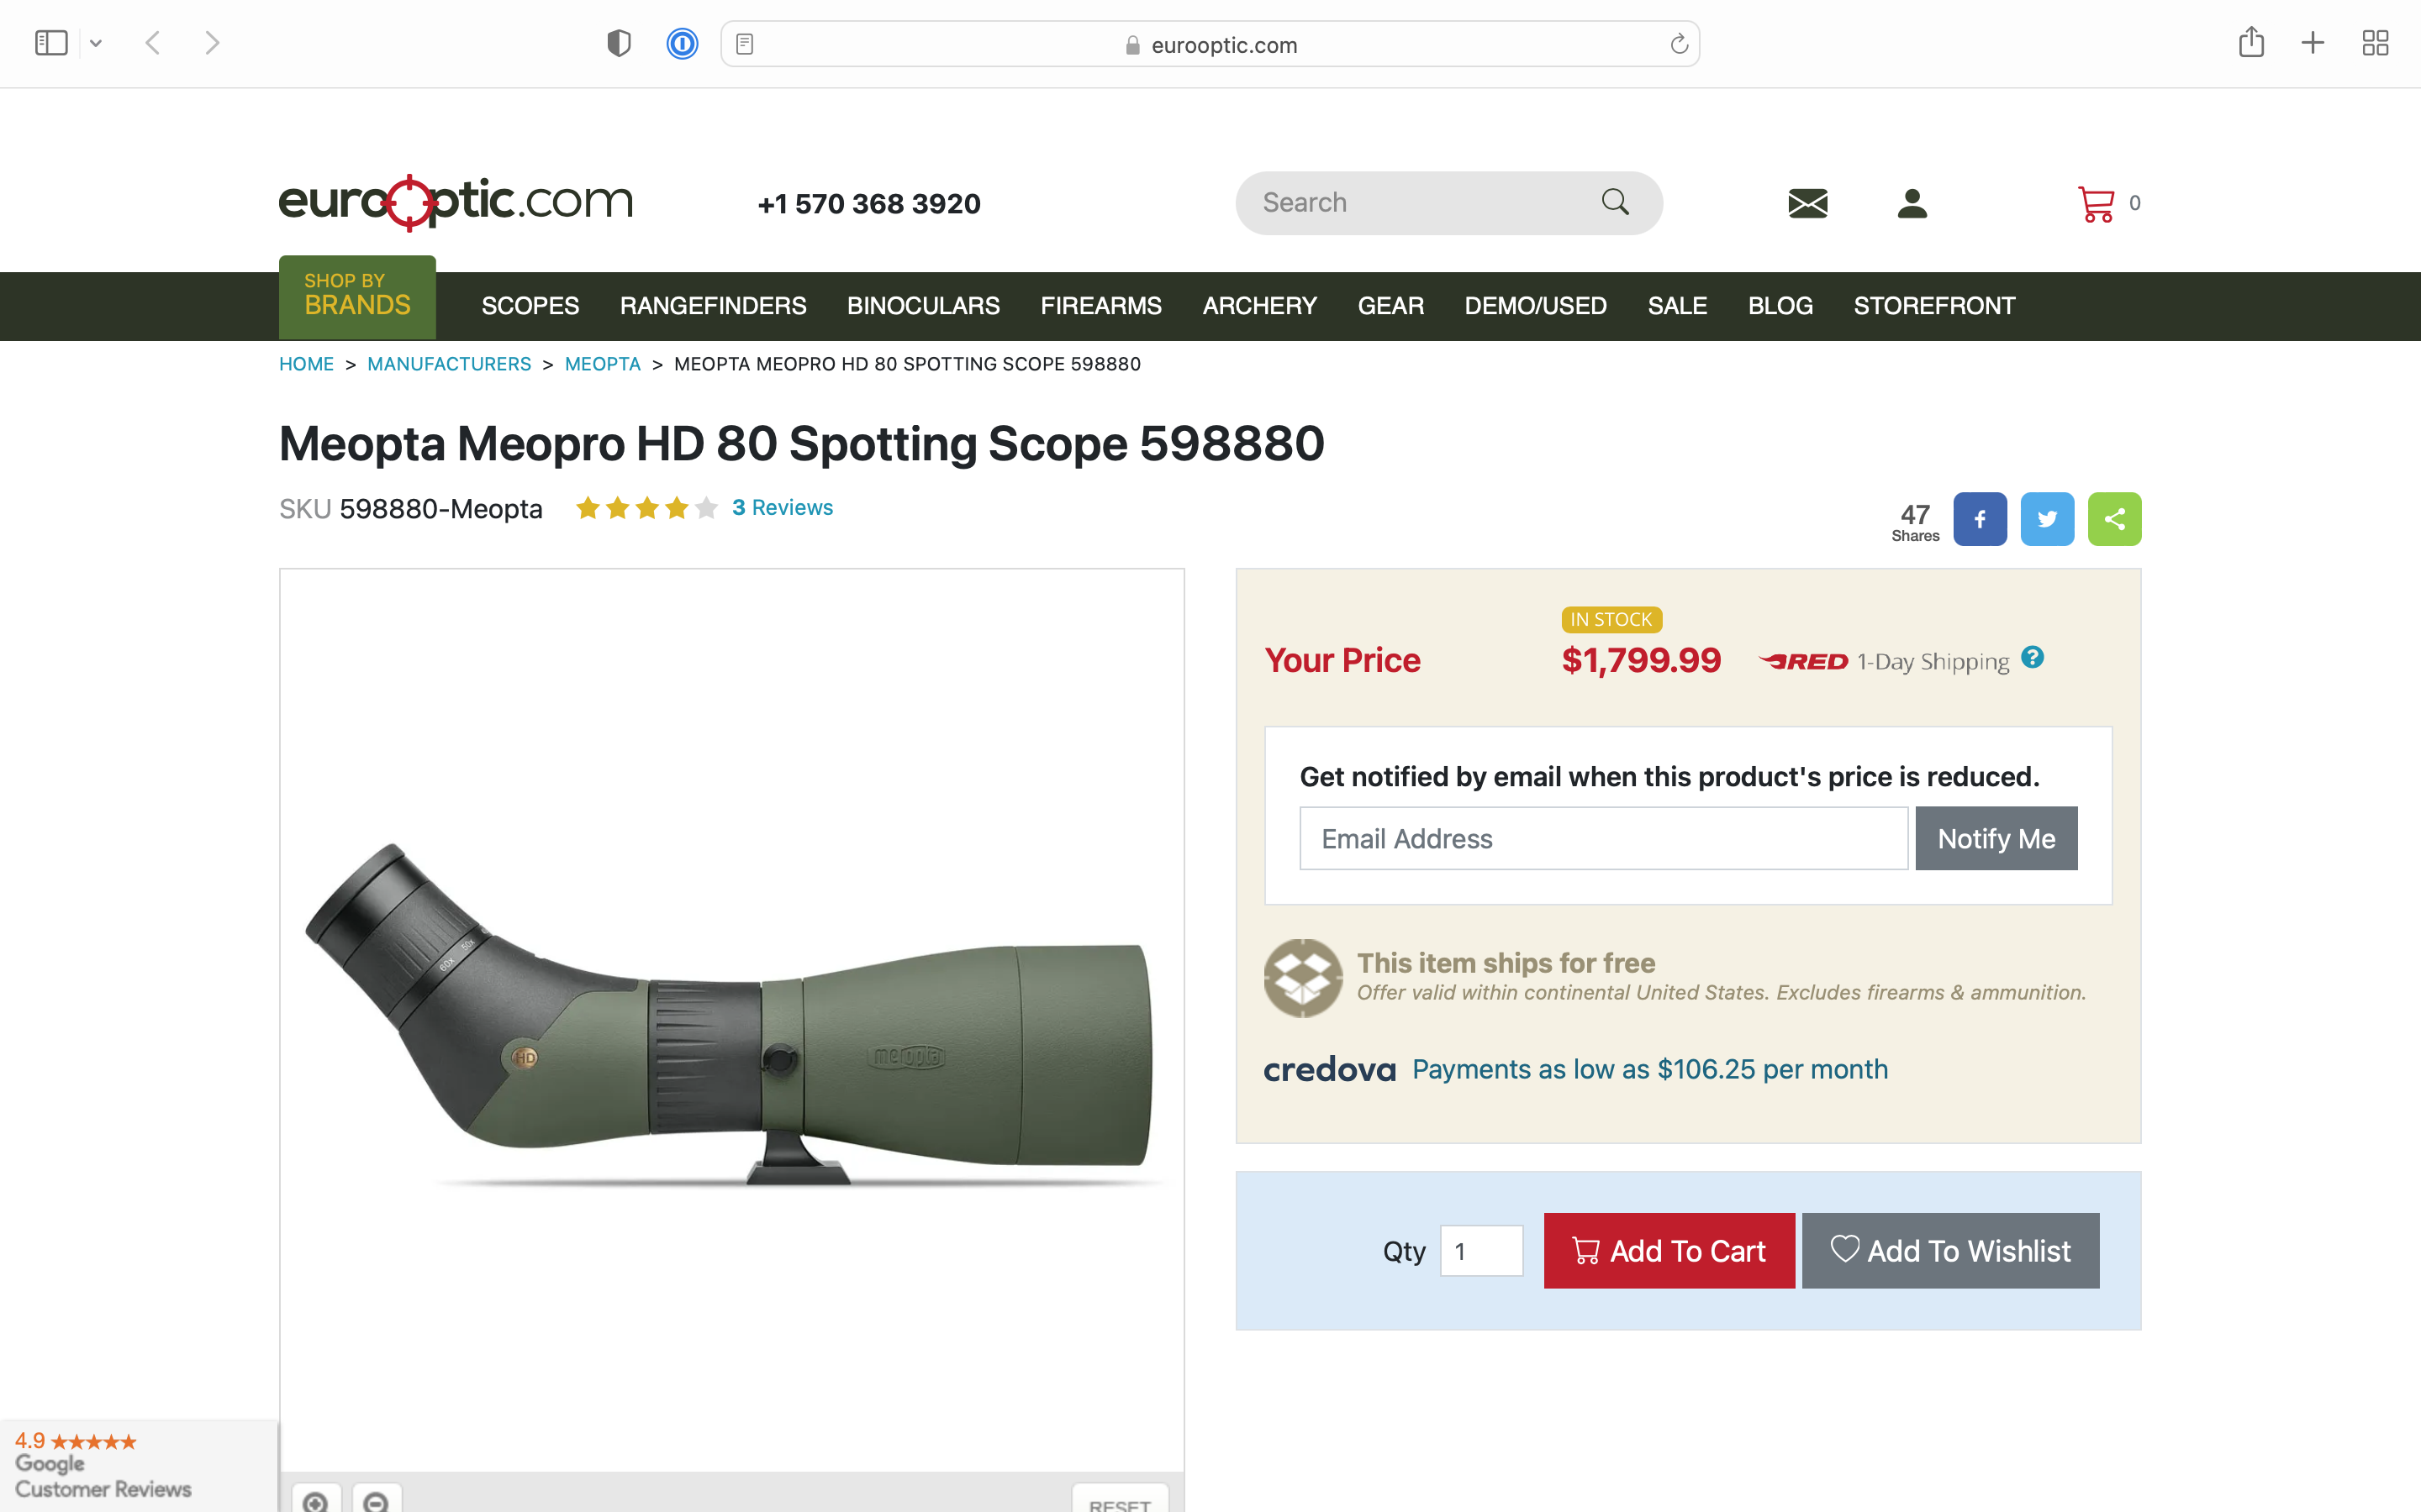Open the Binoculars menu
Image resolution: width=2421 pixels, height=1512 pixels.
[x=923, y=306]
